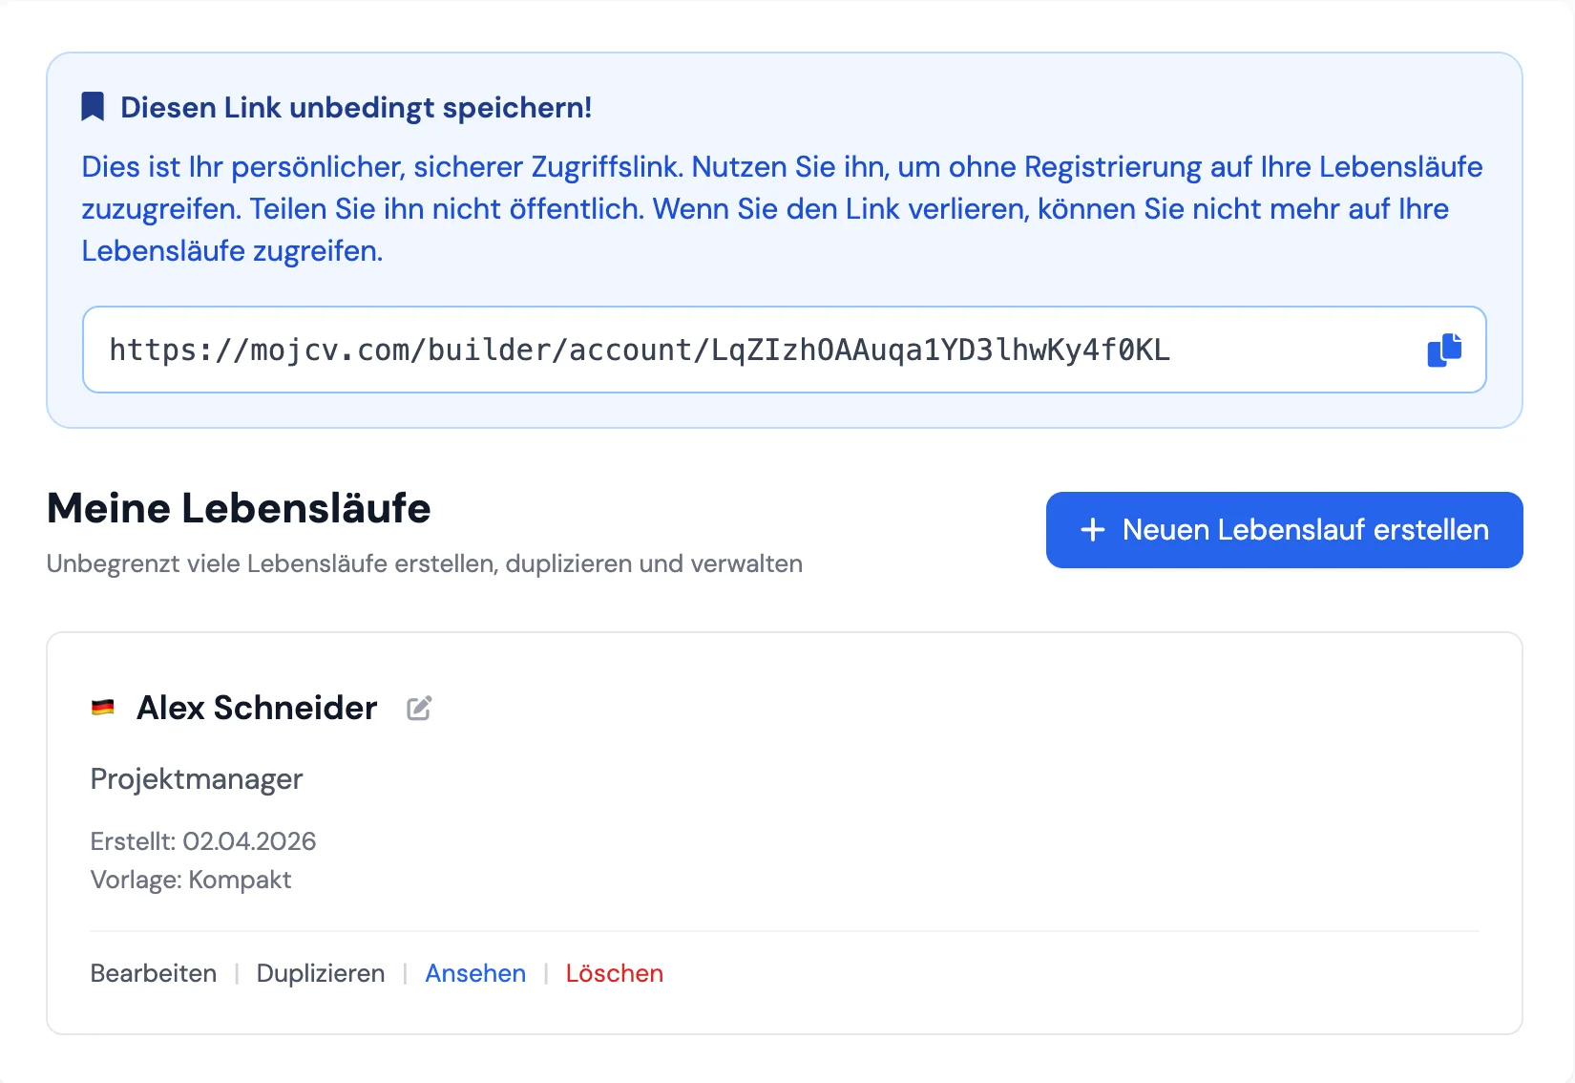1575x1083 pixels.
Task: Copy the personal access link to clipboard
Action: point(1445,350)
